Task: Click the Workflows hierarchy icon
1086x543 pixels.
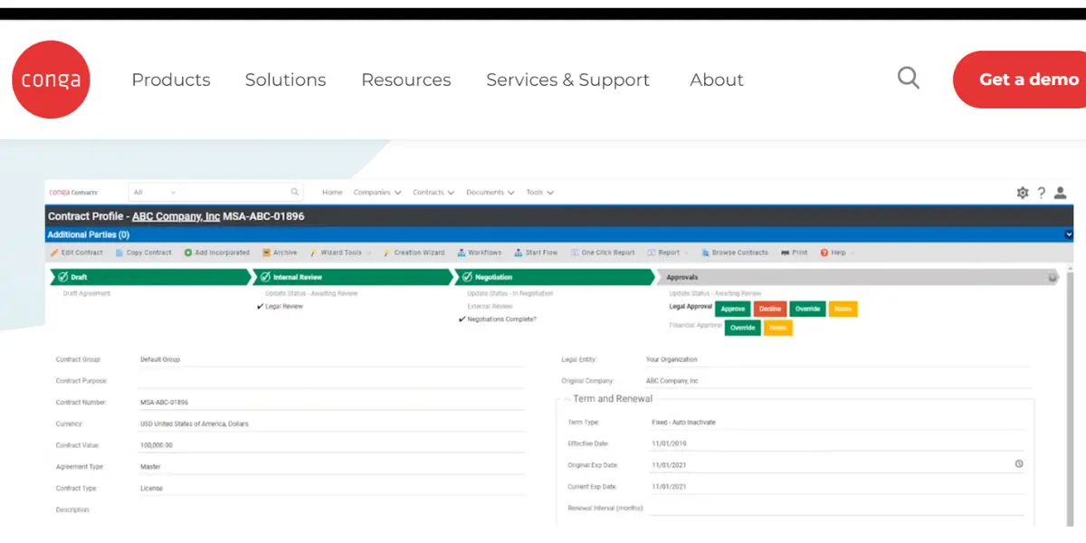Action: (x=462, y=252)
